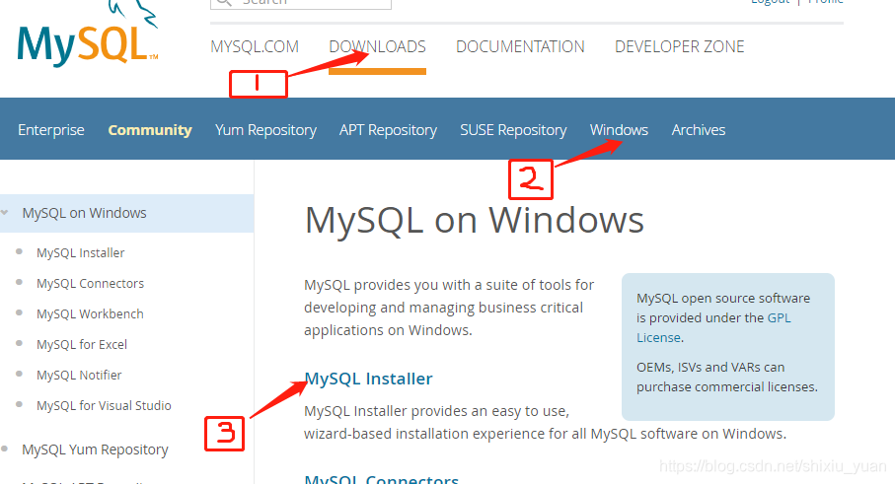Open MySQL Yum Repository in sidebar
The width and height of the screenshot is (895, 484).
(x=95, y=449)
